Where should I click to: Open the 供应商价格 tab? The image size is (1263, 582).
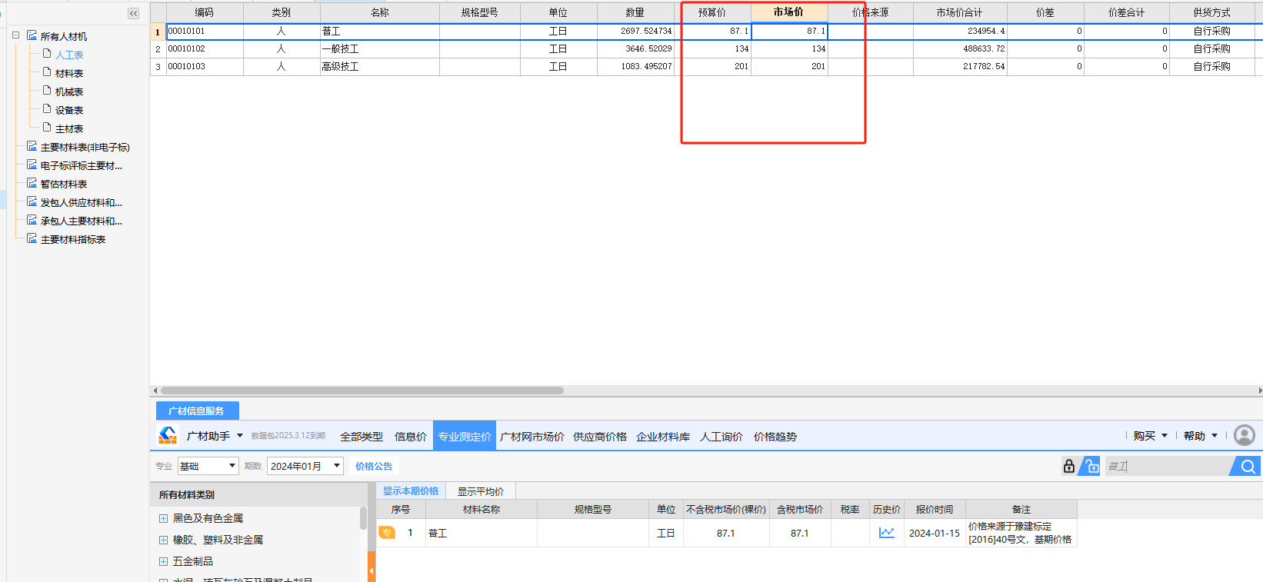pyautogui.click(x=600, y=437)
